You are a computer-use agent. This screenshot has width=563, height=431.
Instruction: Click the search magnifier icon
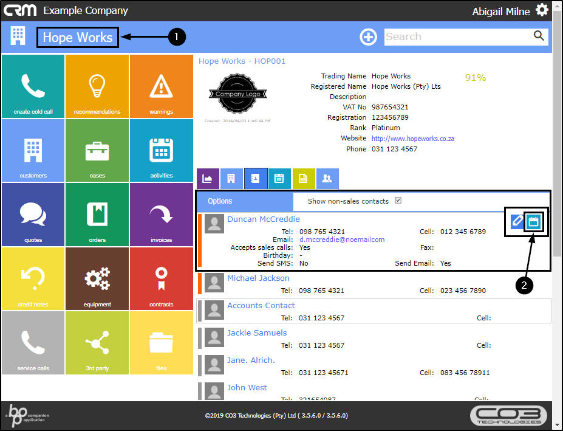(x=539, y=36)
